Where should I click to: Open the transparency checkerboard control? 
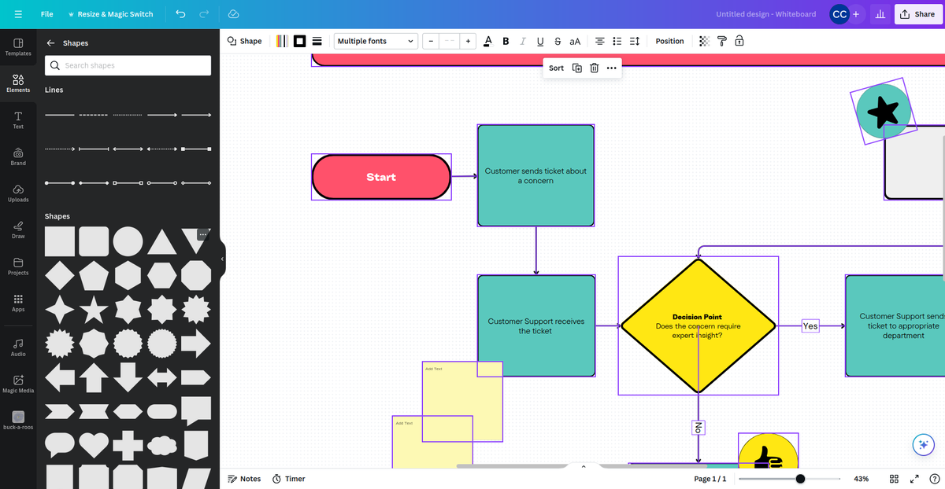click(704, 41)
